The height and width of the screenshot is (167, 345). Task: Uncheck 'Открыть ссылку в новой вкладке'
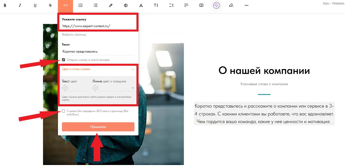(64, 60)
